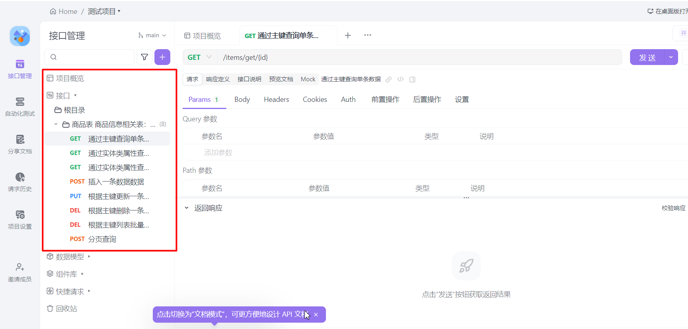The height and width of the screenshot is (329, 688).
Task: Click the Home breadcrumb link
Action: click(64, 11)
